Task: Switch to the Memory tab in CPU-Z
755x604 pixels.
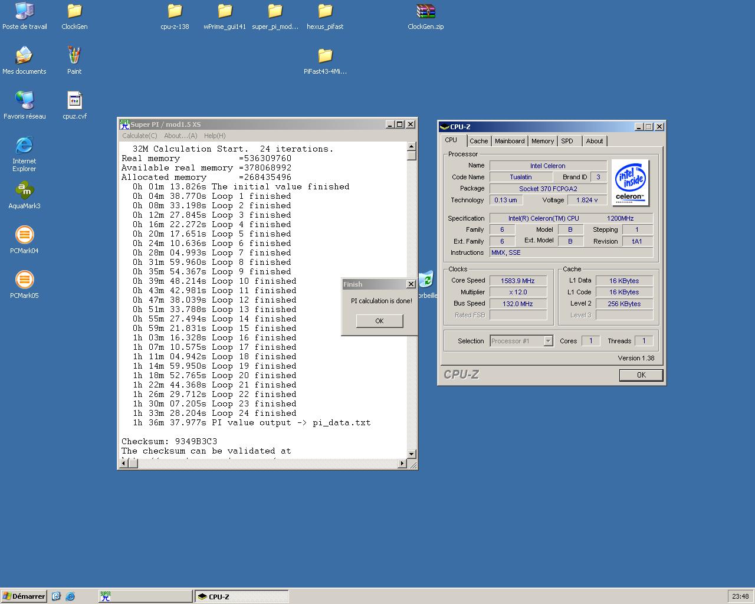Action: point(543,141)
